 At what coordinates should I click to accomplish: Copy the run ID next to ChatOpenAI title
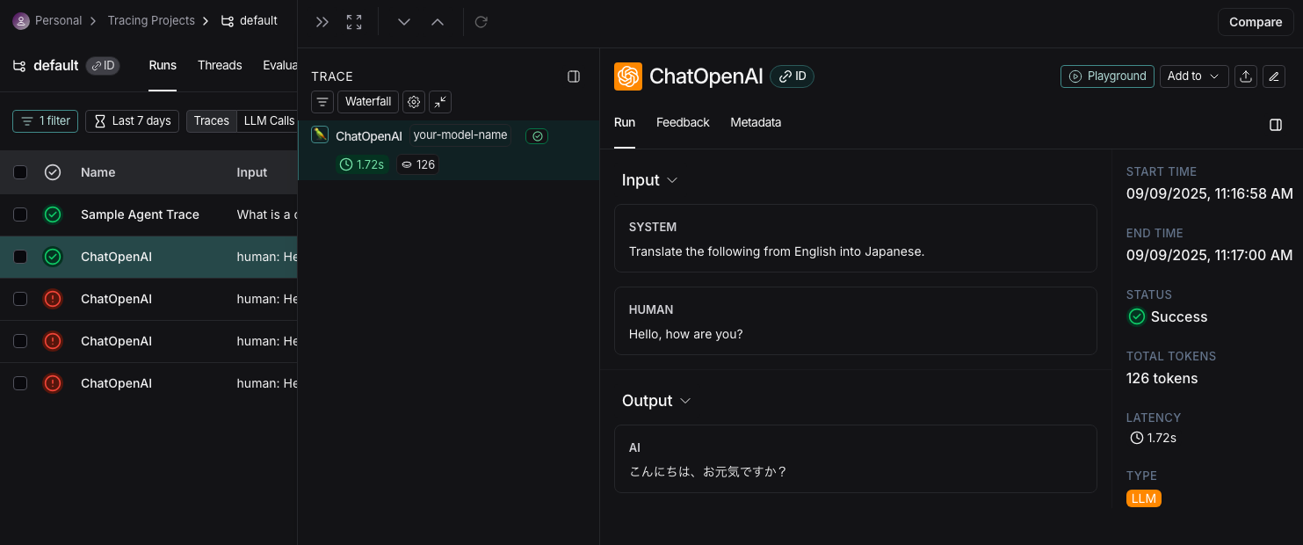pos(792,76)
